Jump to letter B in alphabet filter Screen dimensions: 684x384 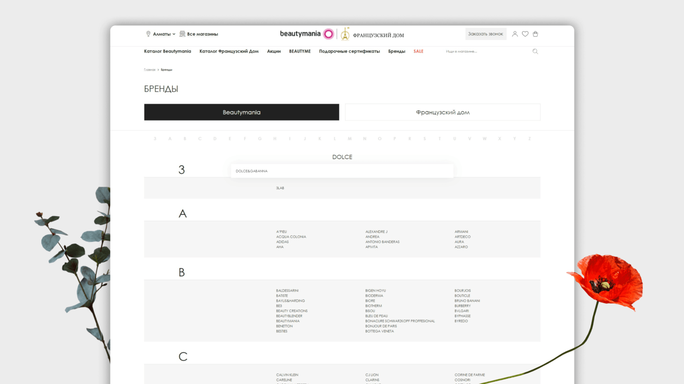pyautogui.click(x=185, y=139)
